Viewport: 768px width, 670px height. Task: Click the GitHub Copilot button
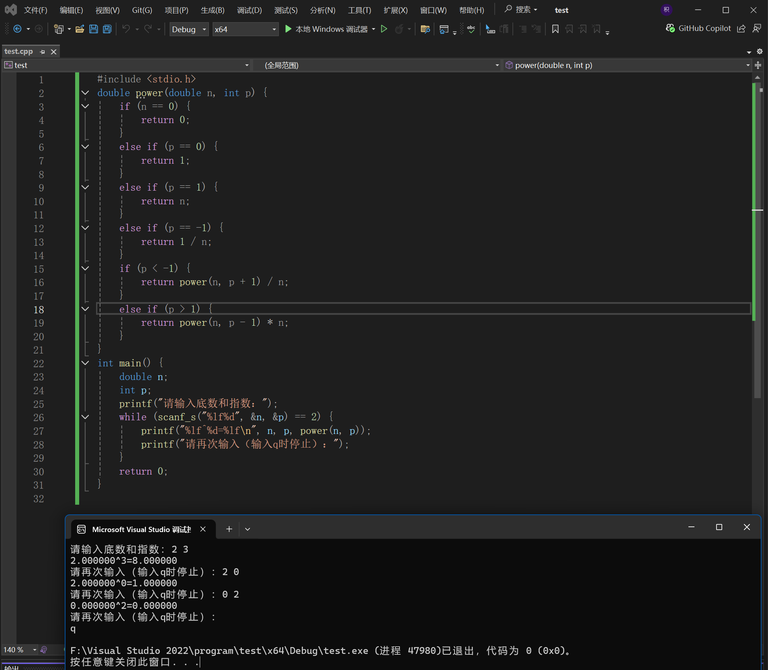pos(698,29)
